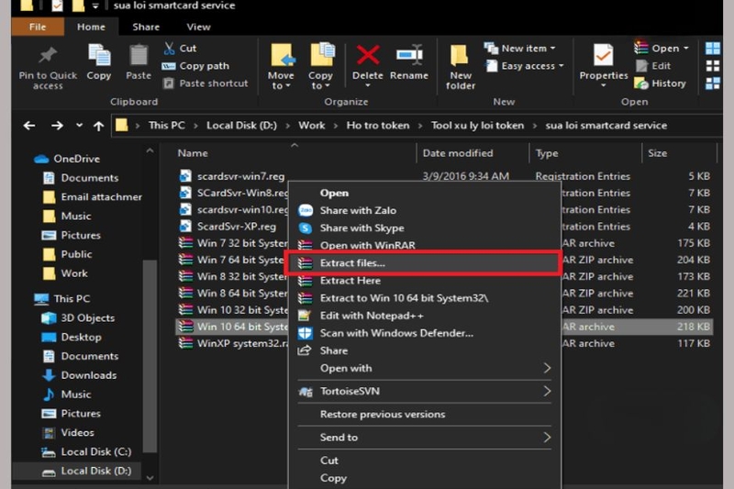Viewport: 734px width, 489px height.
Task: Choose Edit with Notepad++
Action: [425, 316]
